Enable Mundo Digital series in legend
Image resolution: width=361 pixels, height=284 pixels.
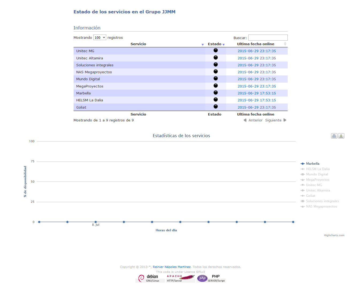pos(317,174)
